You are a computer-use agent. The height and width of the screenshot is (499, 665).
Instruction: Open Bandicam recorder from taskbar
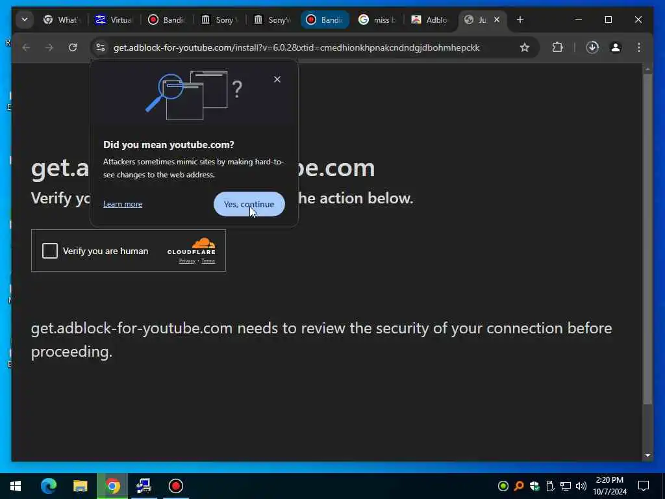[x=175, y=486]
